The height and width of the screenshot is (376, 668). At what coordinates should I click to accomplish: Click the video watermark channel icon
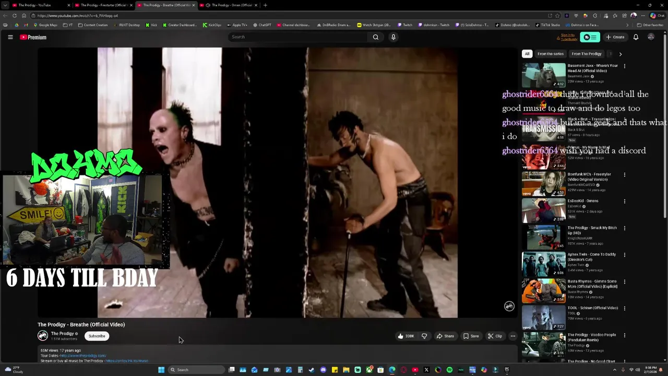(509, 307)
